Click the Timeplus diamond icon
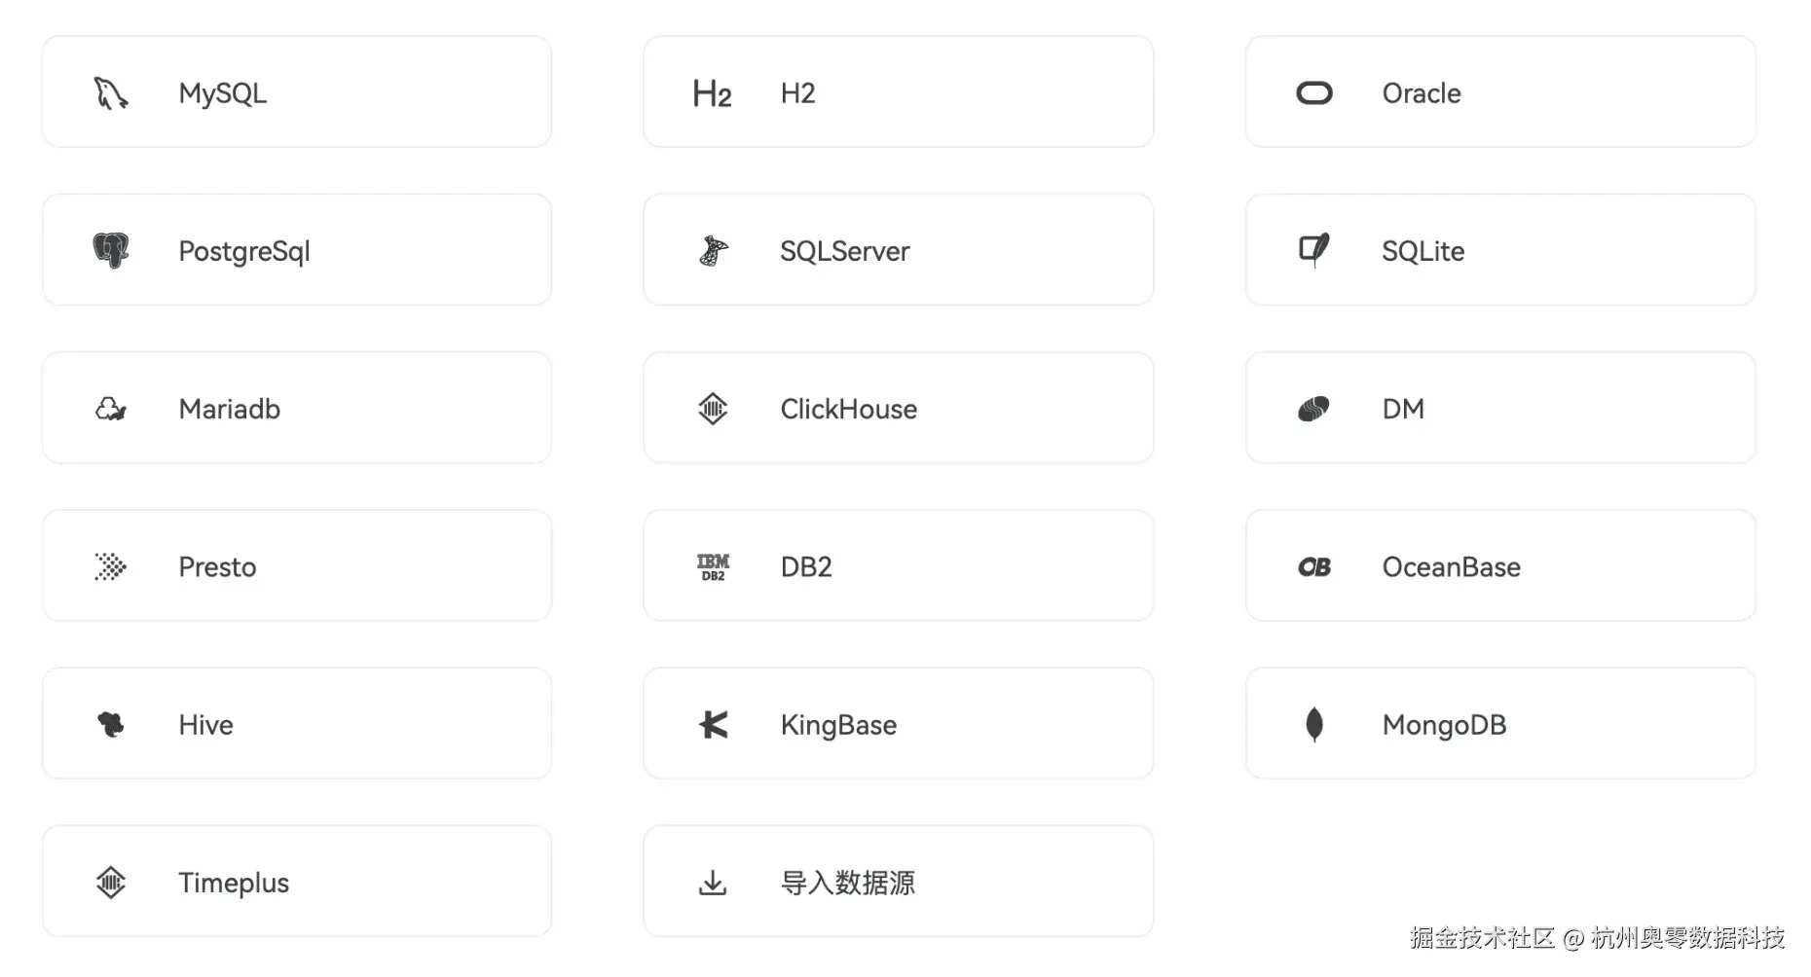The image size is (1811, 977). click(111, 883)
